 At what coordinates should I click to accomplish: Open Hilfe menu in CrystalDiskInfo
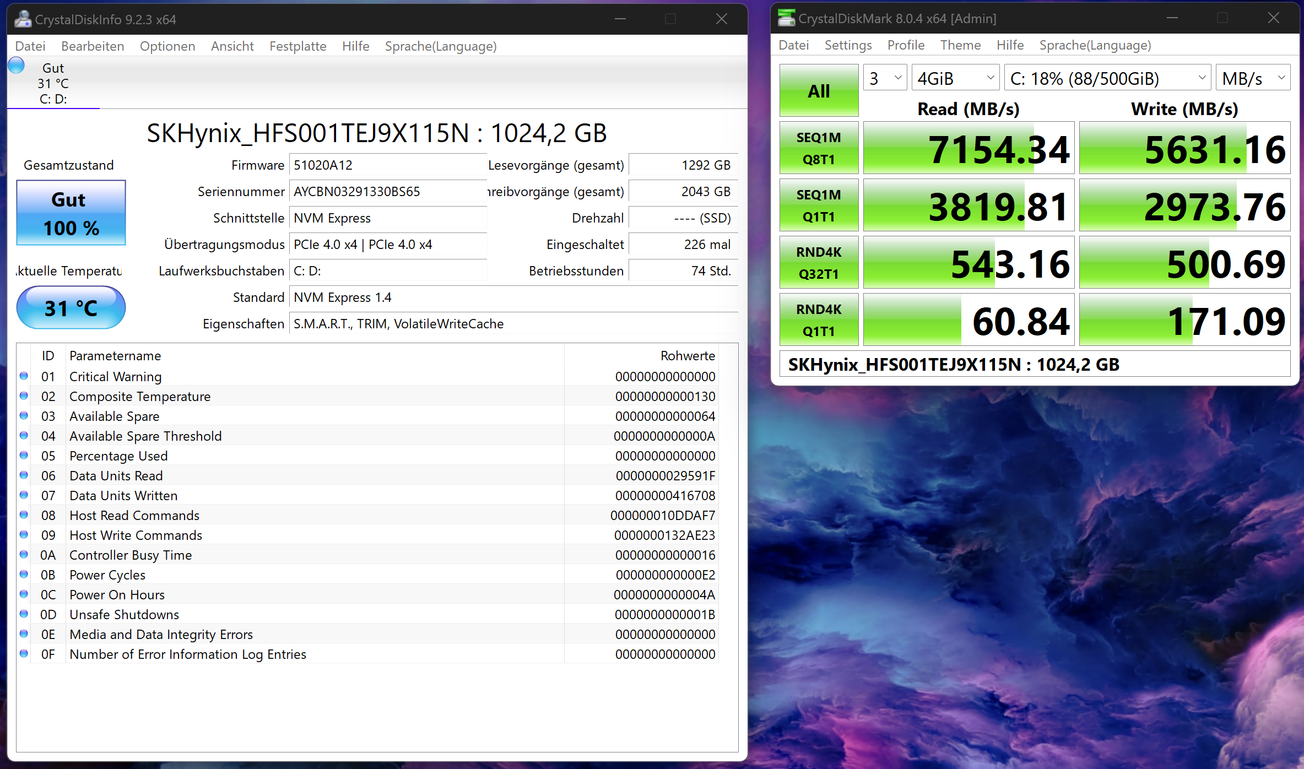356,46
